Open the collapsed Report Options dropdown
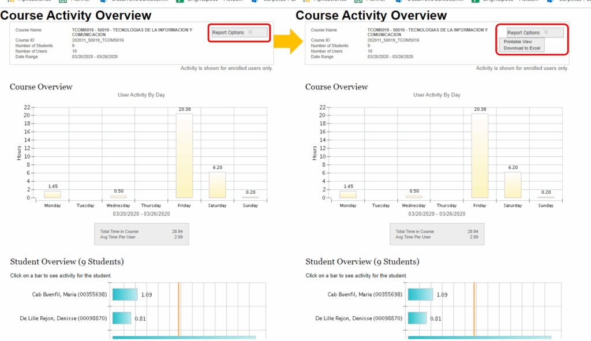Image resolution: width=591 pixels, height=341 pixels. pos(240,33)
